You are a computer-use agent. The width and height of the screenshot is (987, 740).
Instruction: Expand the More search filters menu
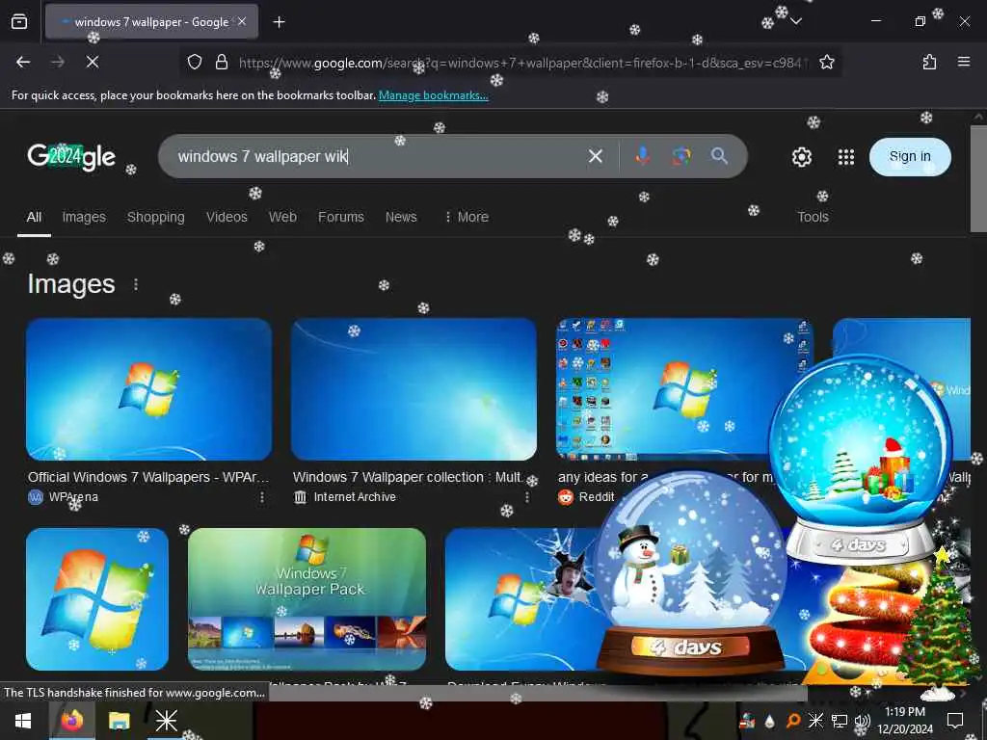(x=467, y=217)
